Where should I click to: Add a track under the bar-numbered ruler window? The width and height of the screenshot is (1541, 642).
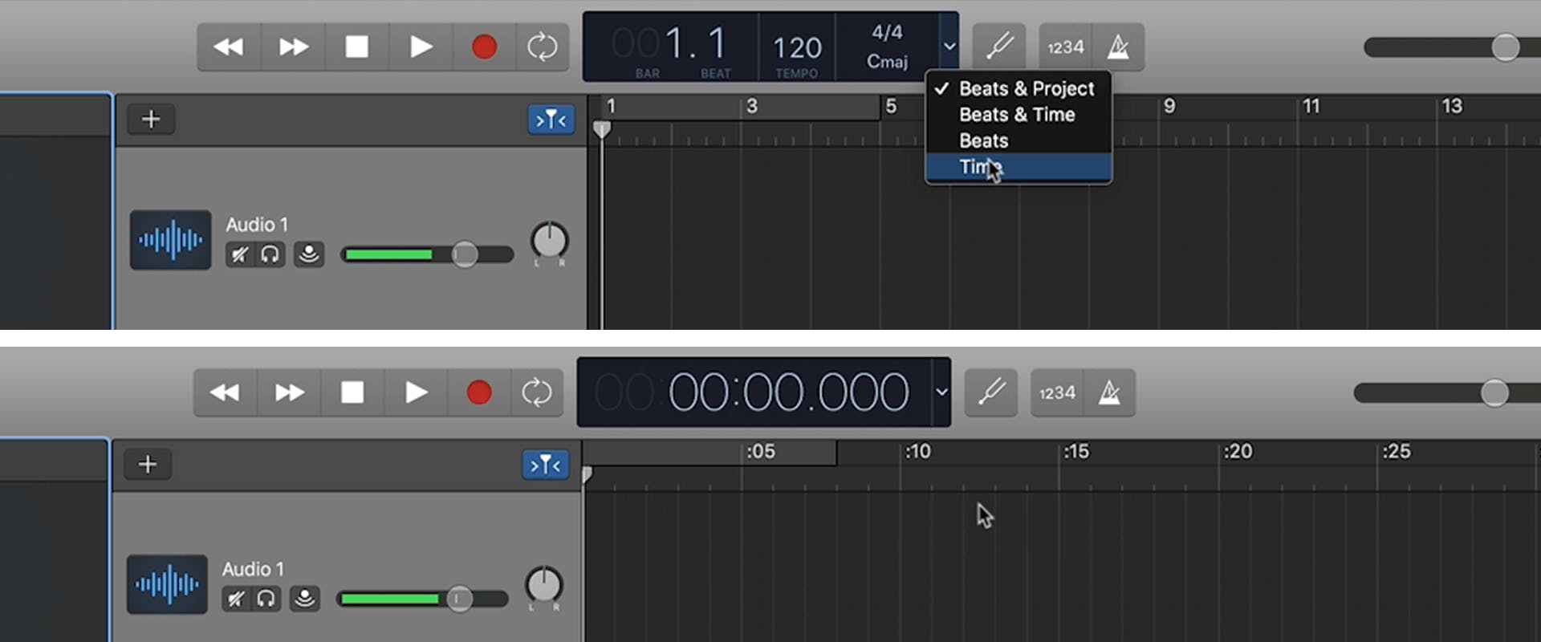(151, 120)
